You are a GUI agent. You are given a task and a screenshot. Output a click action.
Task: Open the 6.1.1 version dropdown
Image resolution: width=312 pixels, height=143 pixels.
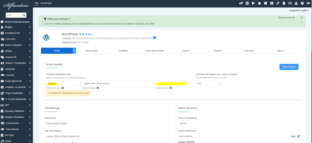(209, 83)
